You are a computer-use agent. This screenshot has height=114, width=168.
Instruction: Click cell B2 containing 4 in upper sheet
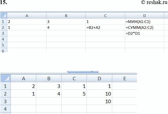(66, 27)
